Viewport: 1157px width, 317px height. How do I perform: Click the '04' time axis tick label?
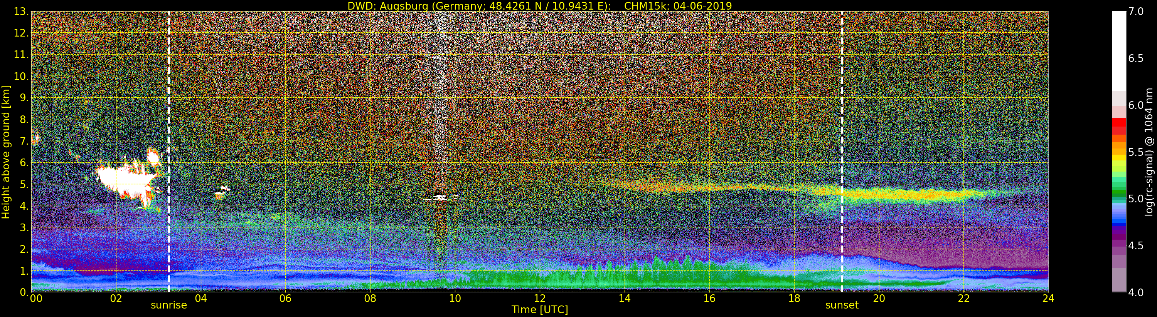pyautogui.click(x=201, y=298)
